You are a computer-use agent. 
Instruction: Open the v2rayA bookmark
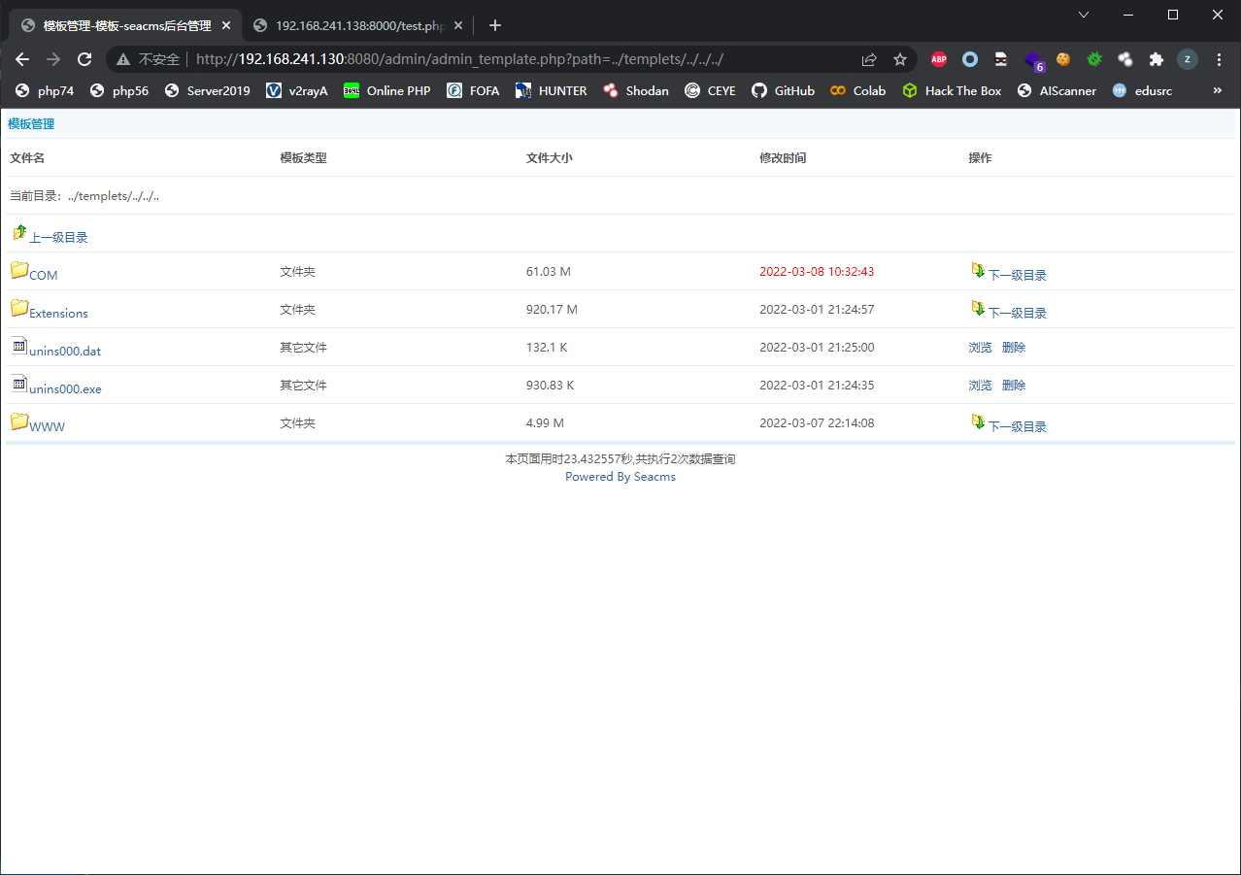pyautogui.click(x=296, y=90)
